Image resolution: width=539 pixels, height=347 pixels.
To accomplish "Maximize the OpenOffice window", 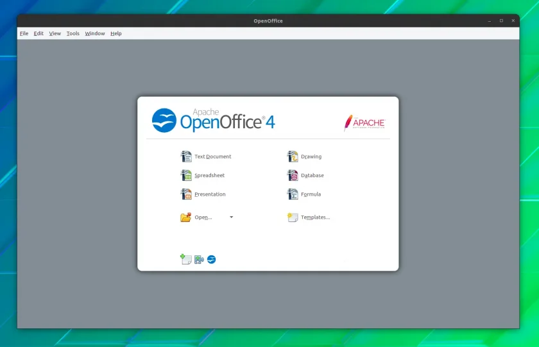I will coord(501,21).
